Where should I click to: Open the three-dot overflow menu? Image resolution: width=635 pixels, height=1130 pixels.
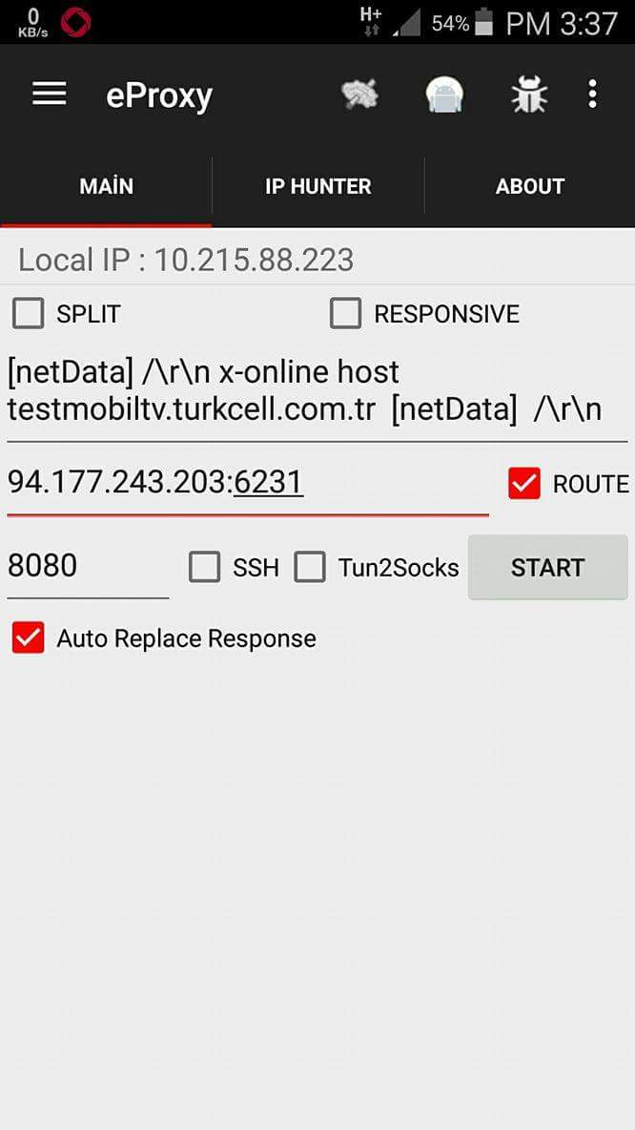(x=592, y=94)
